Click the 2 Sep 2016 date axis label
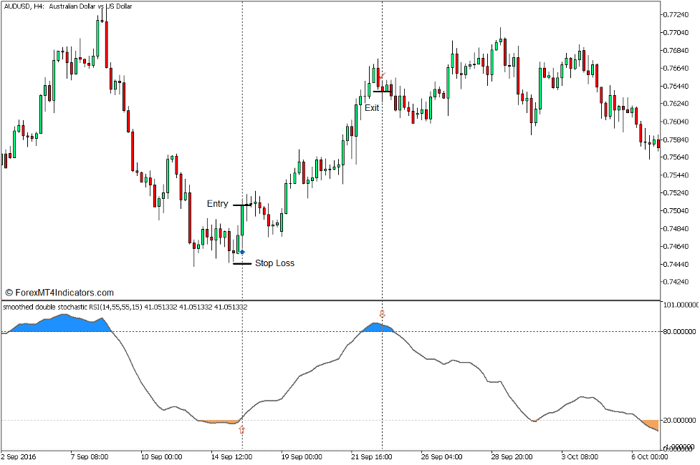Image resolution: width=700 pixels, height=465 pixels. click(18, 456)
